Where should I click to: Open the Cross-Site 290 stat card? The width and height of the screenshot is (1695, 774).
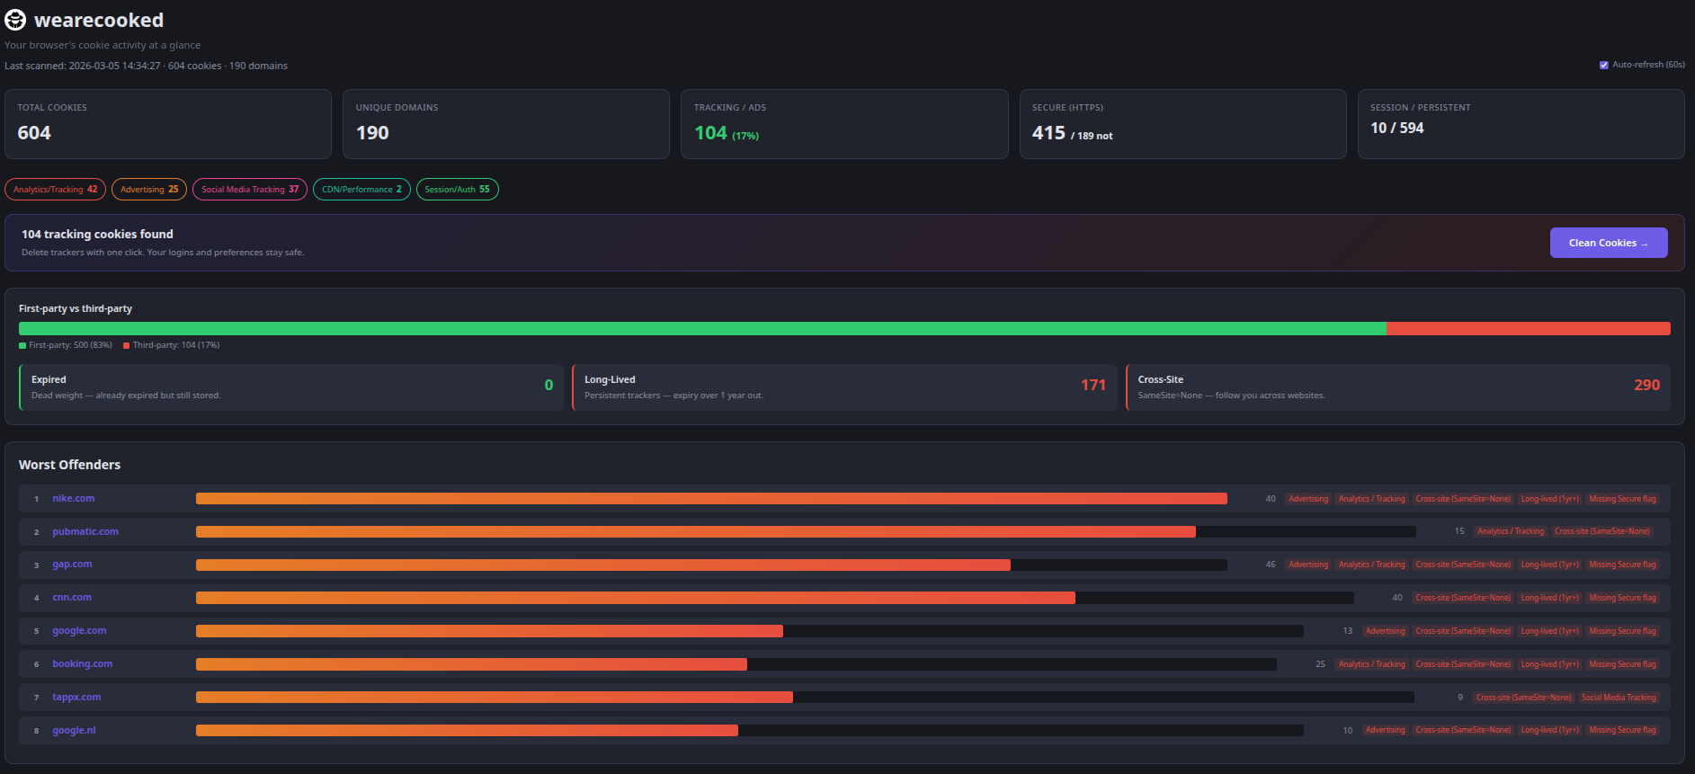pyautogui.click(x=1398, y=387)
